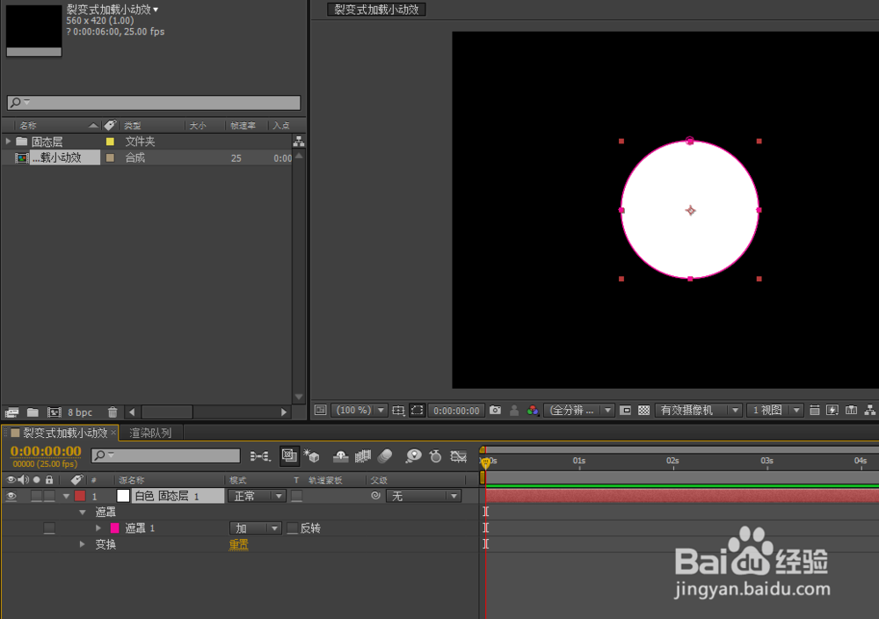The height and width of the screenshot is (619, 879).
Task: Open project flowchart icon above scrollbar
Action: coord(300,142)
